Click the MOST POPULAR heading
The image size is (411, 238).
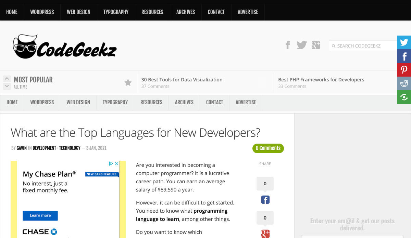click(33, 80)
